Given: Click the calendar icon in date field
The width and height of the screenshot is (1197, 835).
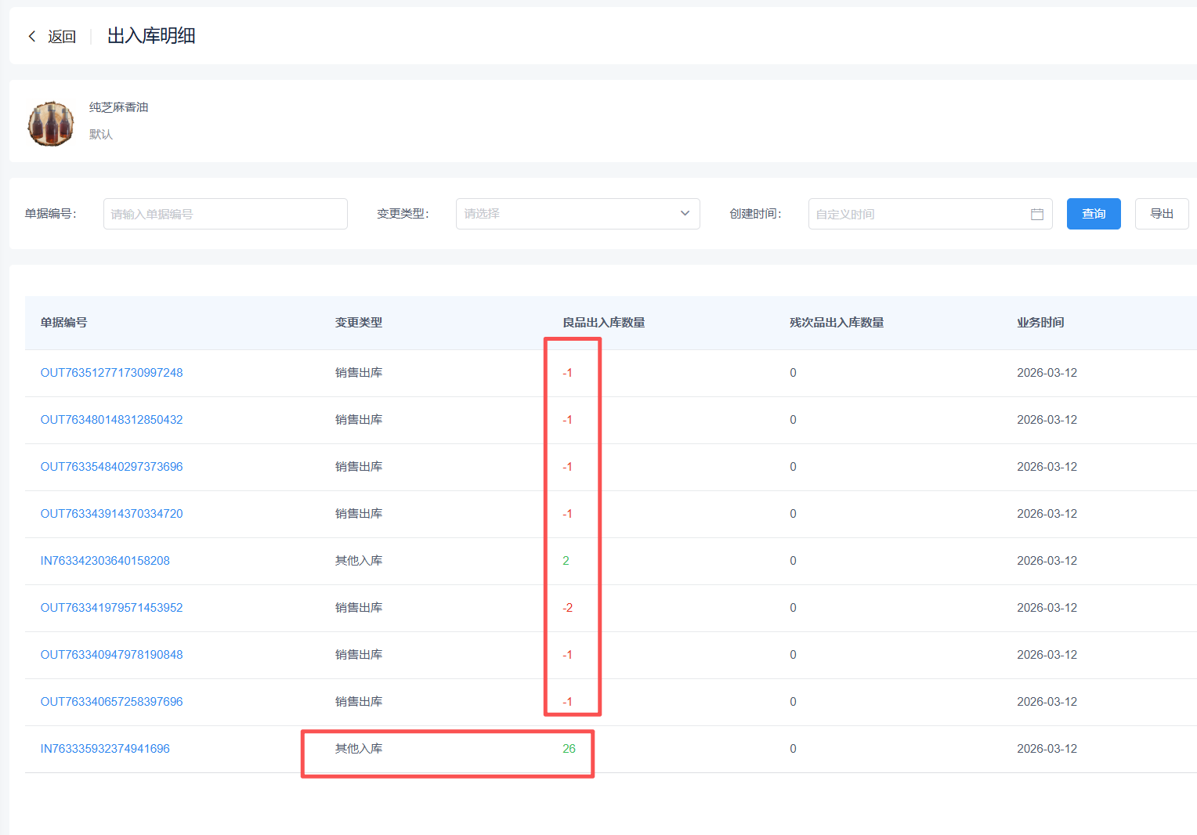Looking at the screenshot, I should 1036,214.
